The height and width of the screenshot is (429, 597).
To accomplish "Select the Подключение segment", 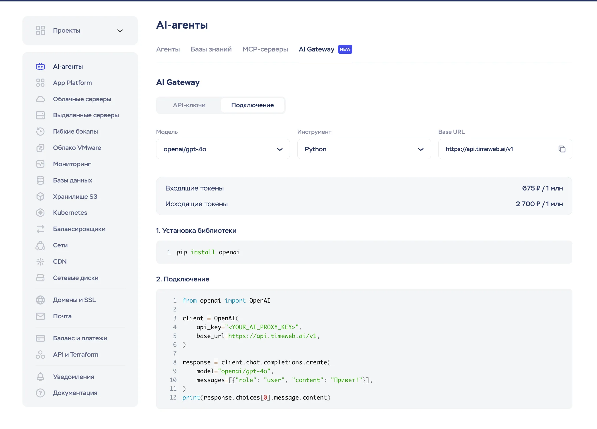I will 252,105.
